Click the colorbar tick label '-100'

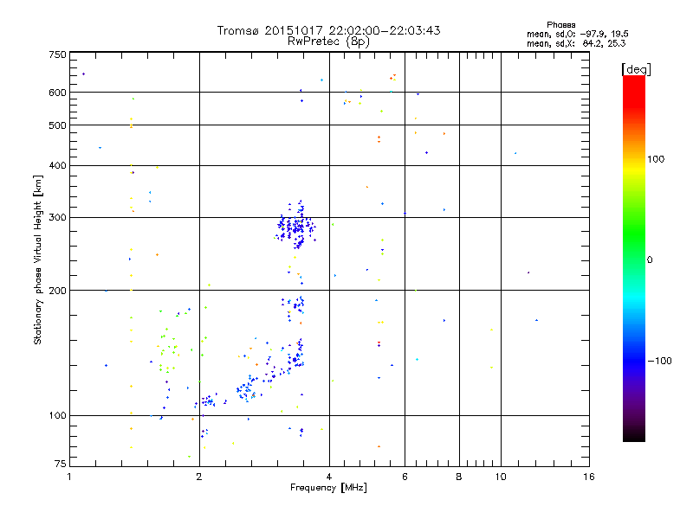659,361
